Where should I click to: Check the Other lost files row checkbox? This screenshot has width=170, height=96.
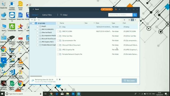coord(58,36)
